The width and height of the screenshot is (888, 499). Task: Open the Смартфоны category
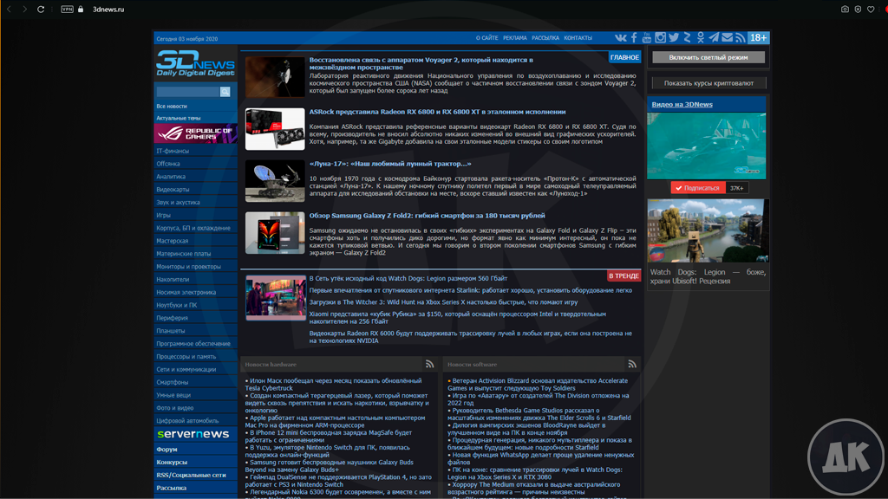click(x=173, y=382)
